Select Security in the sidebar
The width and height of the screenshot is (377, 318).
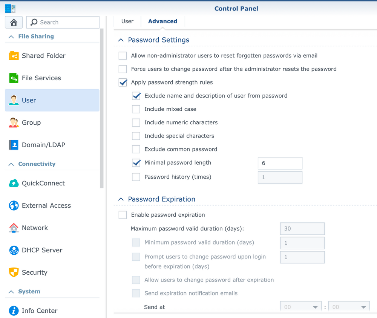pos(35,272)
